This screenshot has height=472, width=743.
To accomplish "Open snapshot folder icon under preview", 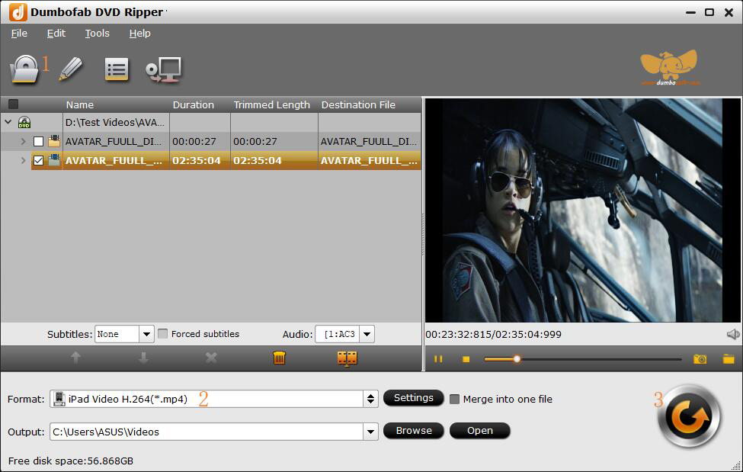I will [x=729, y=358].
